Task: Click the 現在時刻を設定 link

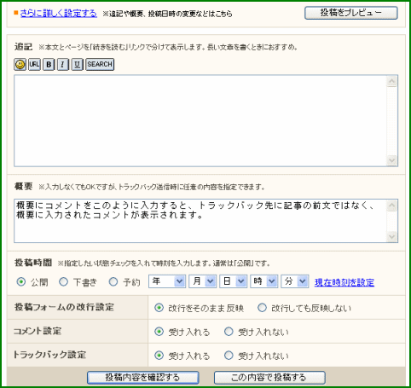Action: [x=344, y=282]
